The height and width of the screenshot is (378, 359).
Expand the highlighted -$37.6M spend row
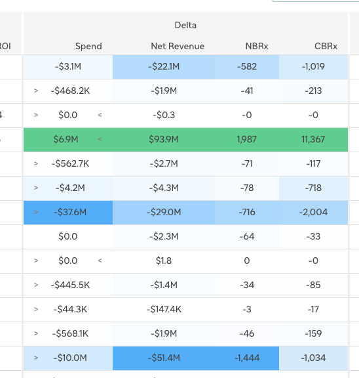(x=36, y=212)
